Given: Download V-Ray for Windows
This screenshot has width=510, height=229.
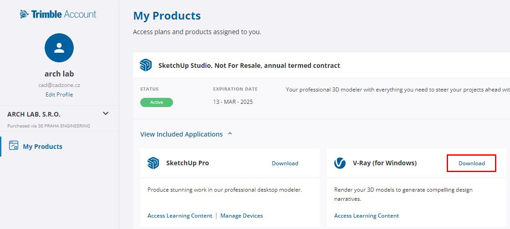Looking at the screenshot, I should (472, 163).
